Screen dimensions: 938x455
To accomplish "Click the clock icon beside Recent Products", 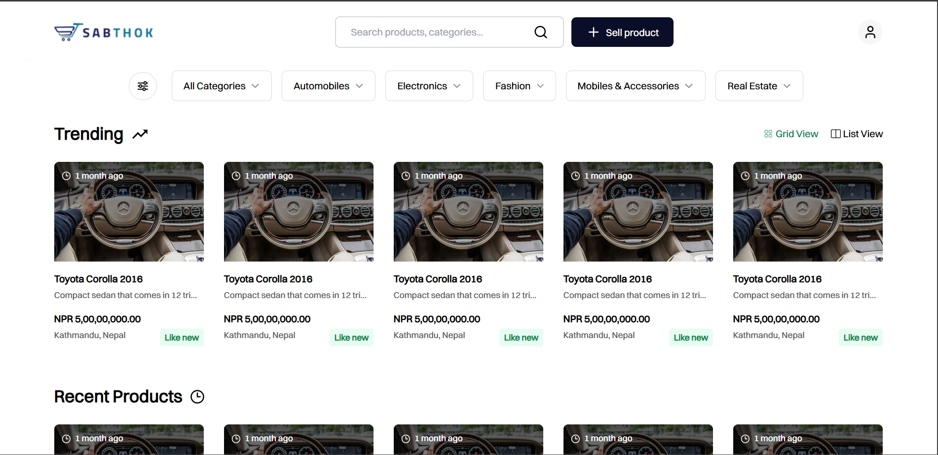I will [x=197, y=397].
